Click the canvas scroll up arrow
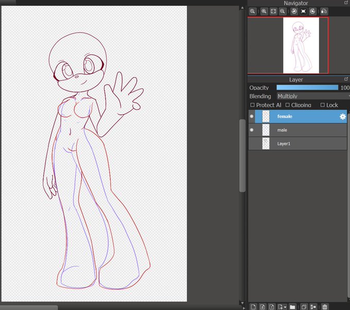 pos(242,8)
